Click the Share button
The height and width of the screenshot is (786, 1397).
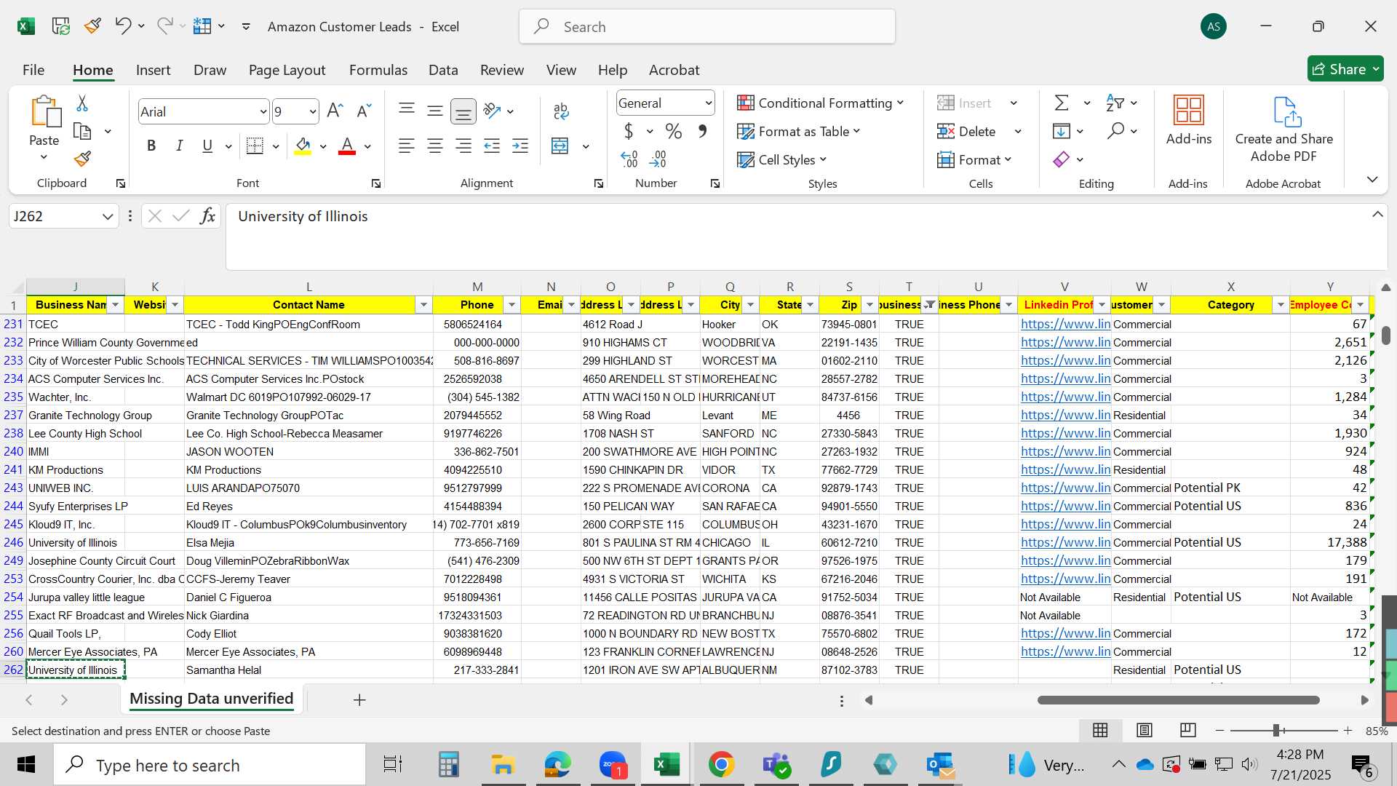(1345, 69)
